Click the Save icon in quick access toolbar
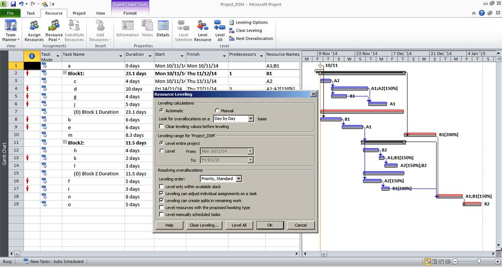Image resolution: width=502 pixels, height=267 pixels. pyautogui.click(x=13, y=4)
